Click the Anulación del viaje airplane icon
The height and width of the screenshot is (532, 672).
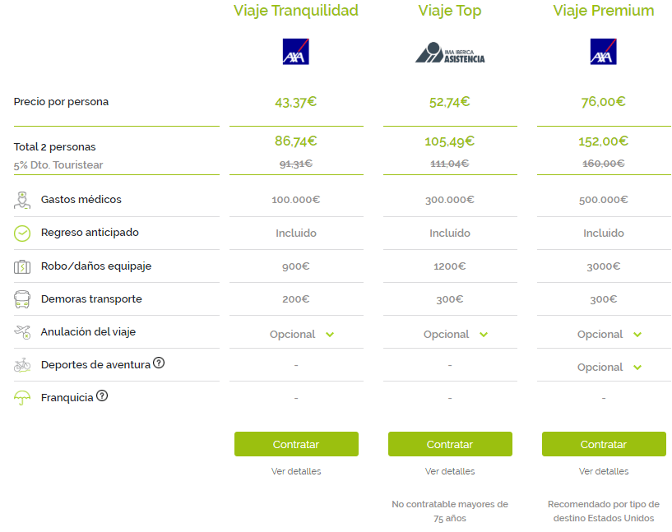(x=22, y=332)
